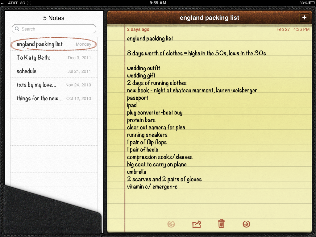Tap the battery indicator in status bar
Screen dimensions: 316x237
[311, 3]
